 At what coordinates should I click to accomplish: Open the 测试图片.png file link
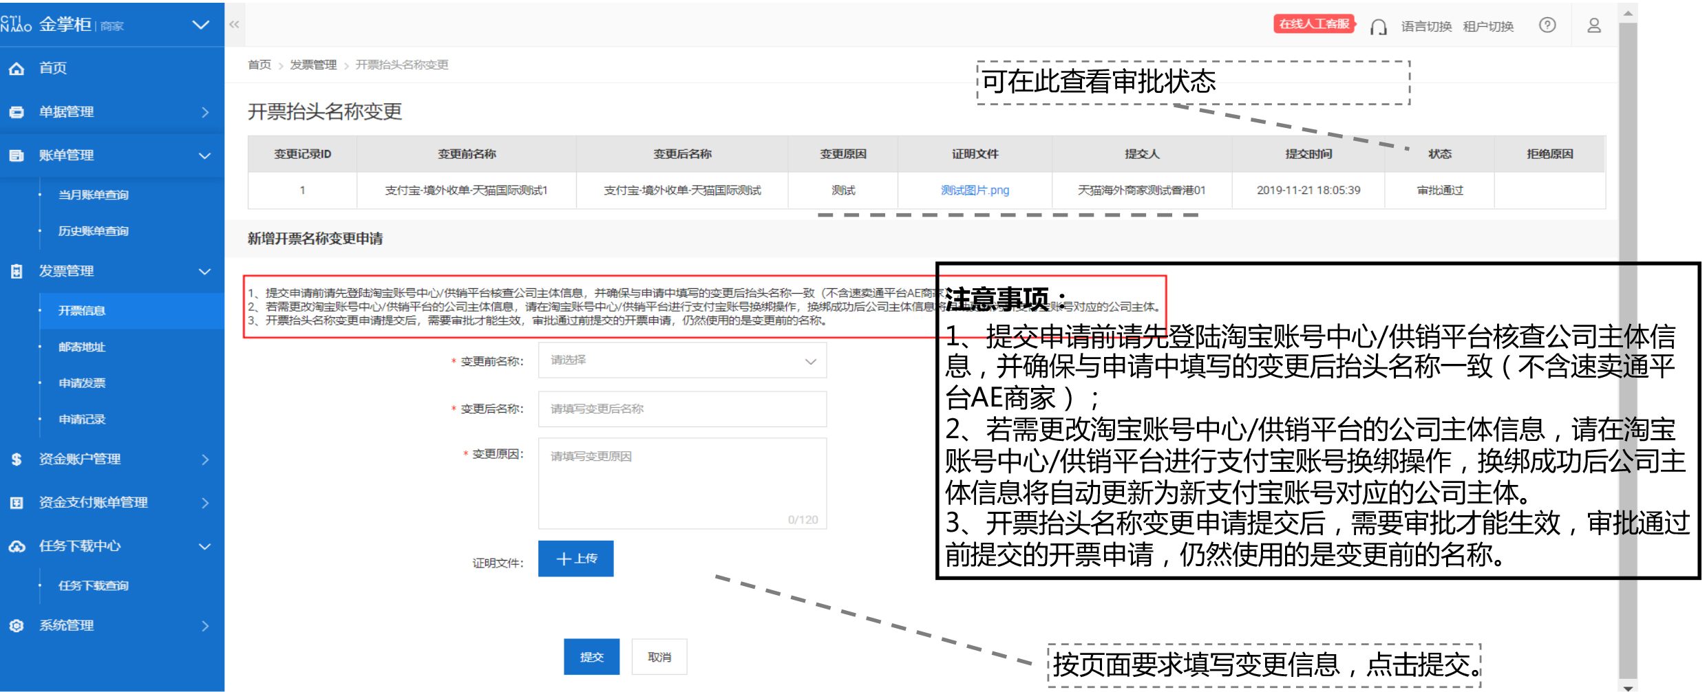[x=975, y=191]
